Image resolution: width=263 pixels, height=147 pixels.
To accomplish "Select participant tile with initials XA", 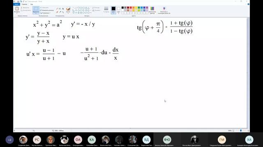I will point(249,140).
